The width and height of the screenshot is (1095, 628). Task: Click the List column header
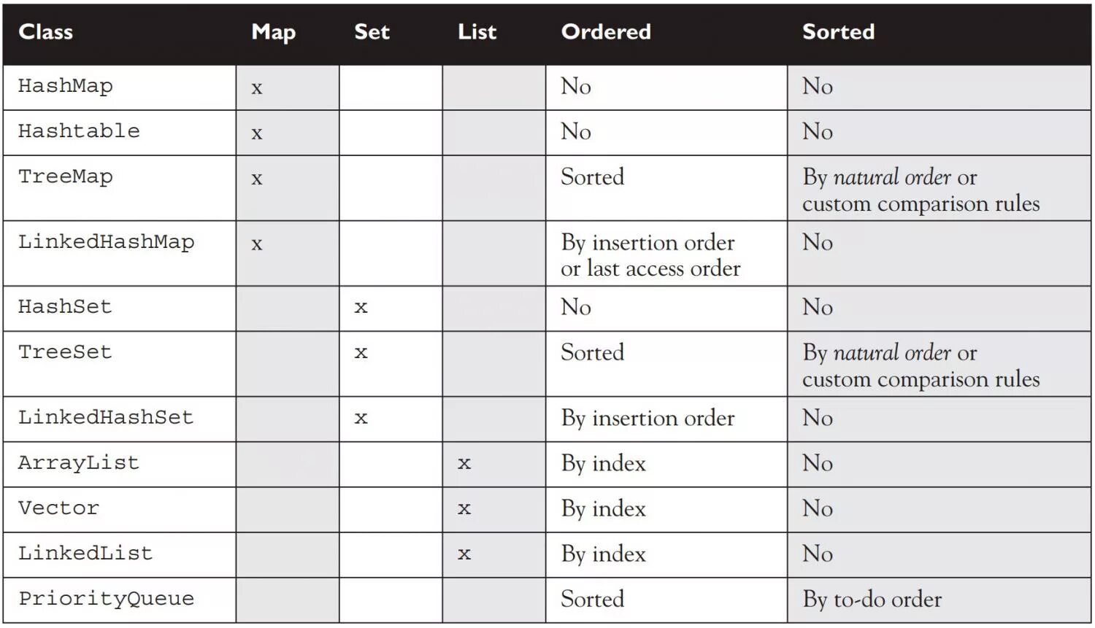point(477,32)
